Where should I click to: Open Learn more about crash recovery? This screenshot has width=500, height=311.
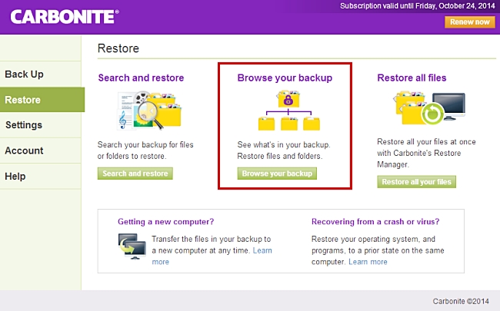[x=368, y=262]
